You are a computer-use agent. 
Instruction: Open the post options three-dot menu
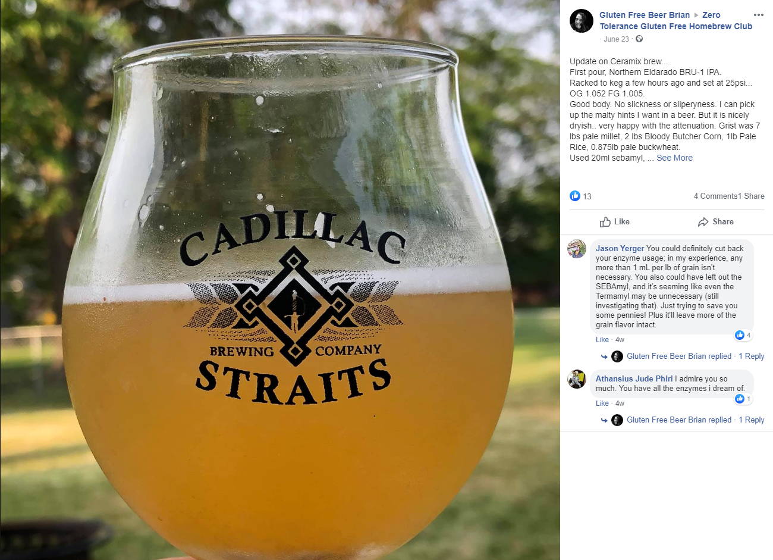point(758,15)
